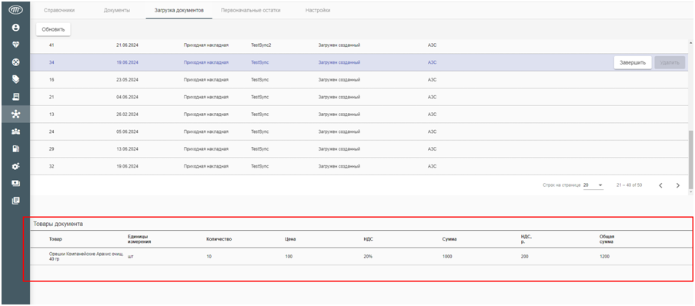Image resolution: width=695 pixels, height=306 pixels.
Task: Click the Удалить button on row 34
Action: 670,62
